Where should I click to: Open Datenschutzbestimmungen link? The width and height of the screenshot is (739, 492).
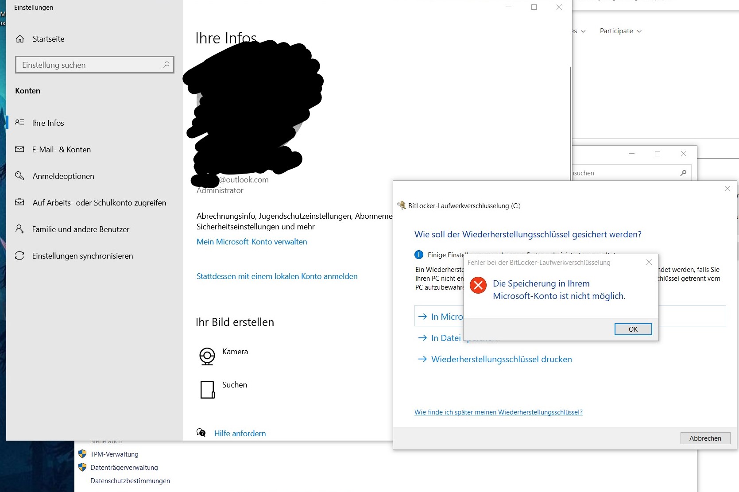tap(130, 481)
